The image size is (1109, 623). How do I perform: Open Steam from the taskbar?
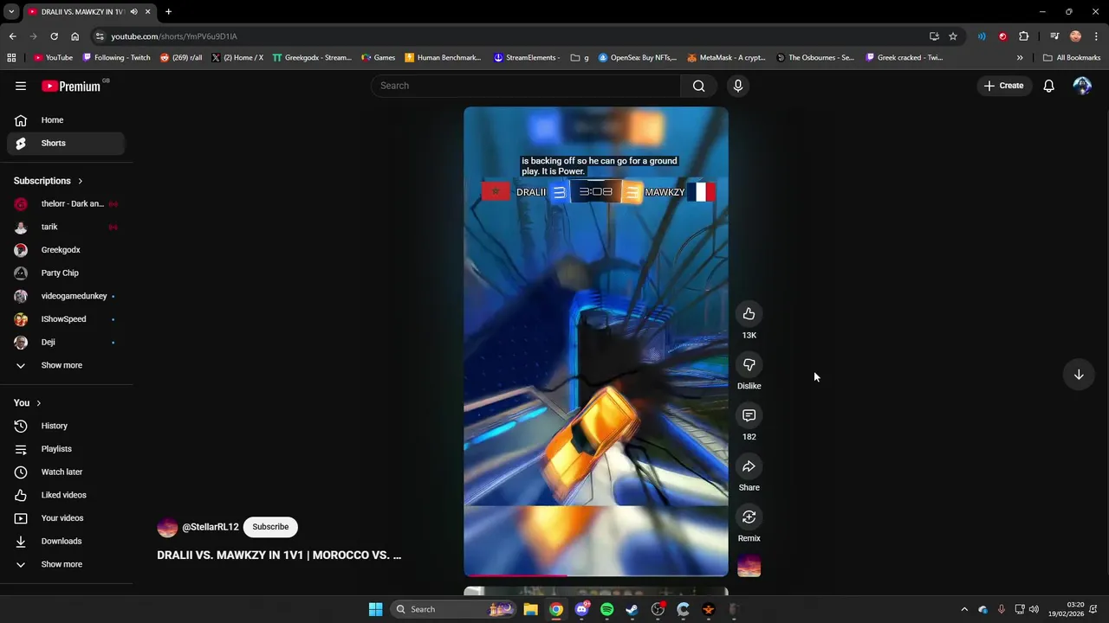coord(632,609)
